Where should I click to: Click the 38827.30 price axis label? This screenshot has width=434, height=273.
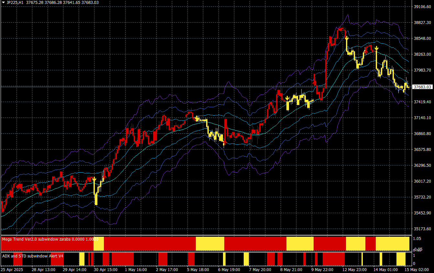click(422, 22)
